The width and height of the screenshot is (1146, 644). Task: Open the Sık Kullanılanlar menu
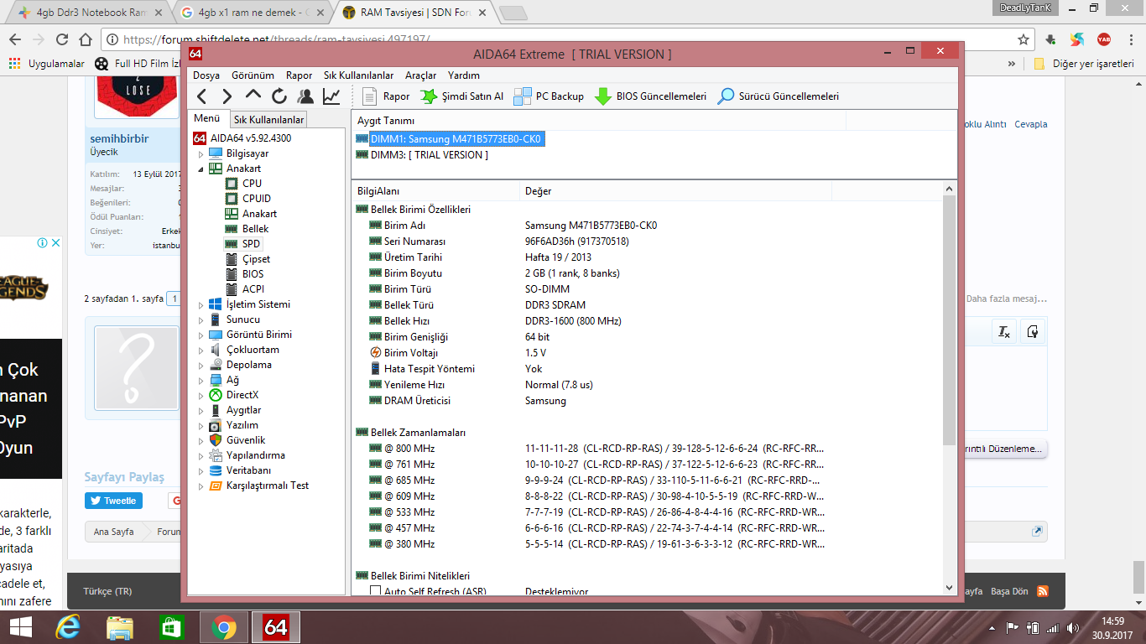point(358,75)
